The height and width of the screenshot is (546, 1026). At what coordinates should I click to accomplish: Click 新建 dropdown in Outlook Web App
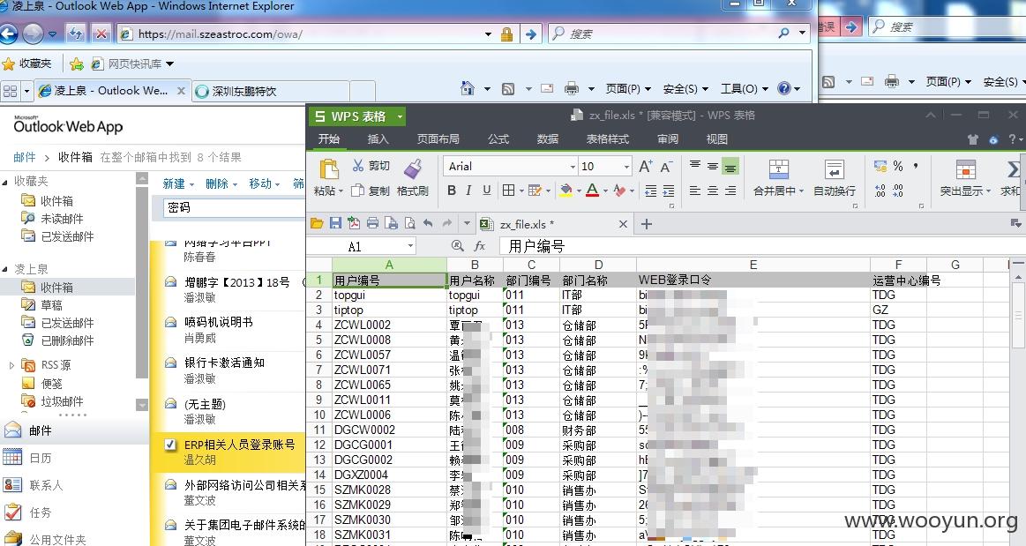[x=178, y=184]
